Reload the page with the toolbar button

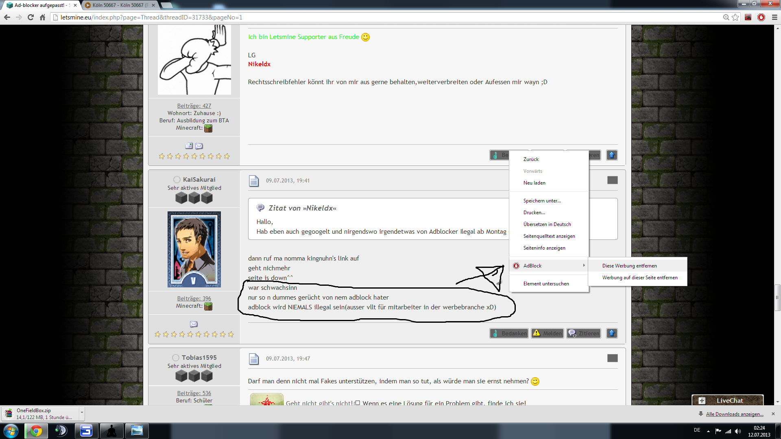point(31,17)
